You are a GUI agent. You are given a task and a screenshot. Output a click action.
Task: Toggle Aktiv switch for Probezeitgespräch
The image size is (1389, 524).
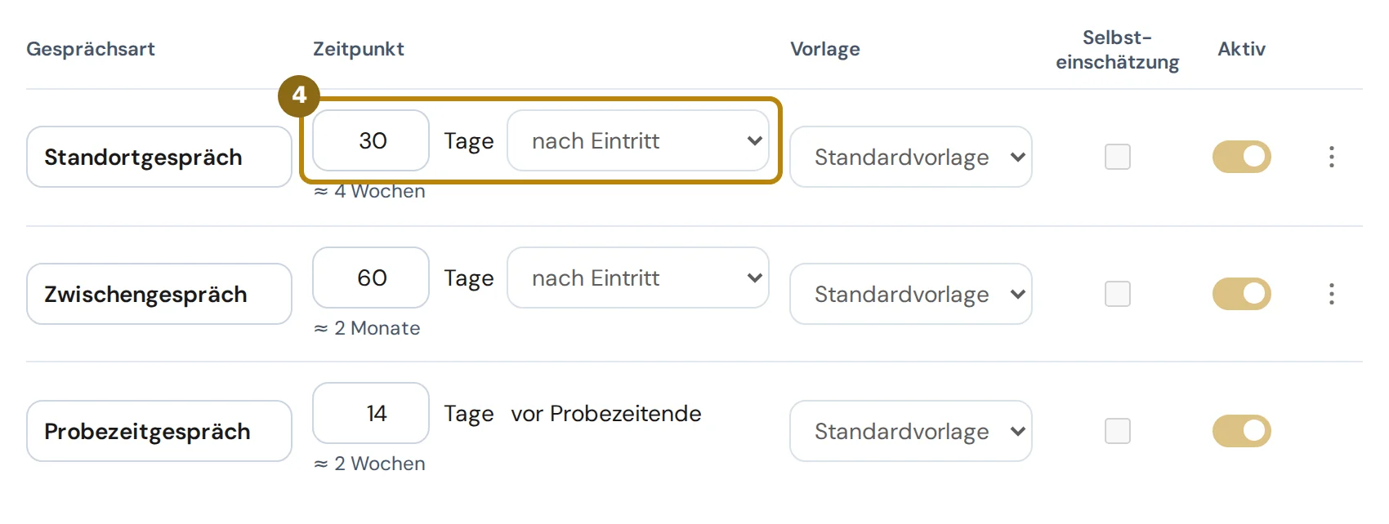point(1242,431)
